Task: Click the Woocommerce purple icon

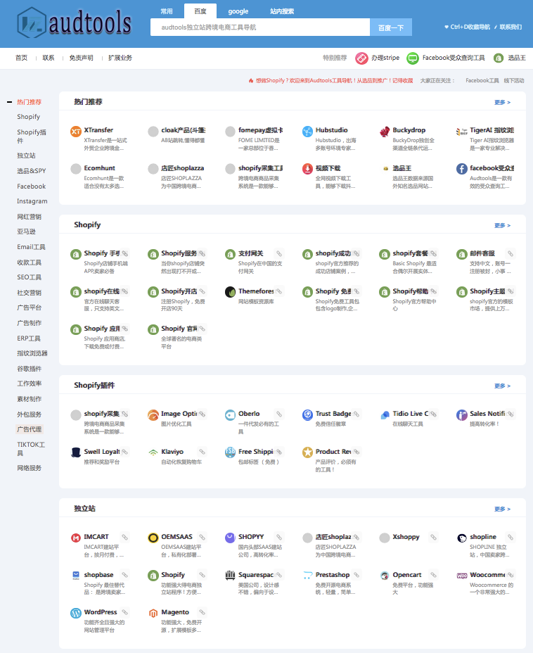Action: (462, 576)
